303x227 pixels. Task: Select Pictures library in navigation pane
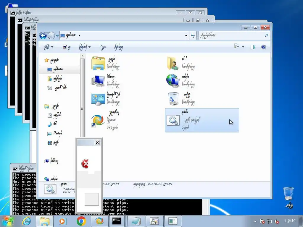(x=55, y=134)
